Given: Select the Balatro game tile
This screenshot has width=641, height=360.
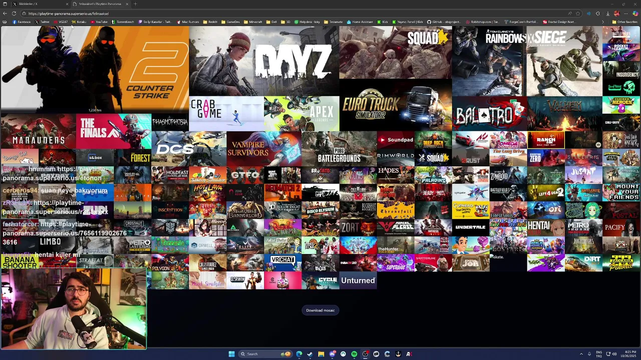Looking at the screenshot, I should [x=490, y=113].
